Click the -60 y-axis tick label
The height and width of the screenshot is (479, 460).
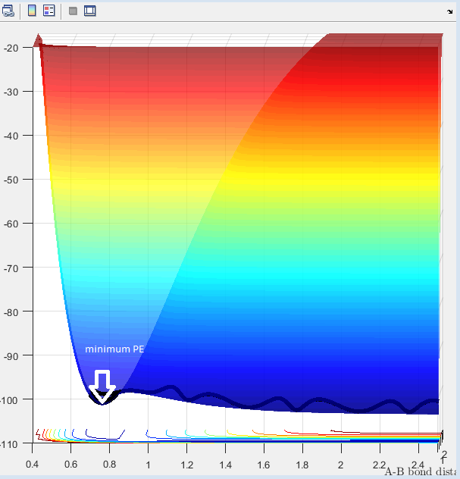click(x=11, y=224)
